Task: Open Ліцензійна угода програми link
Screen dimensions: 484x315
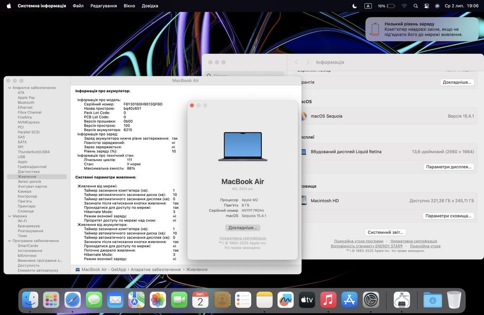Action: [x=358, y=241]
